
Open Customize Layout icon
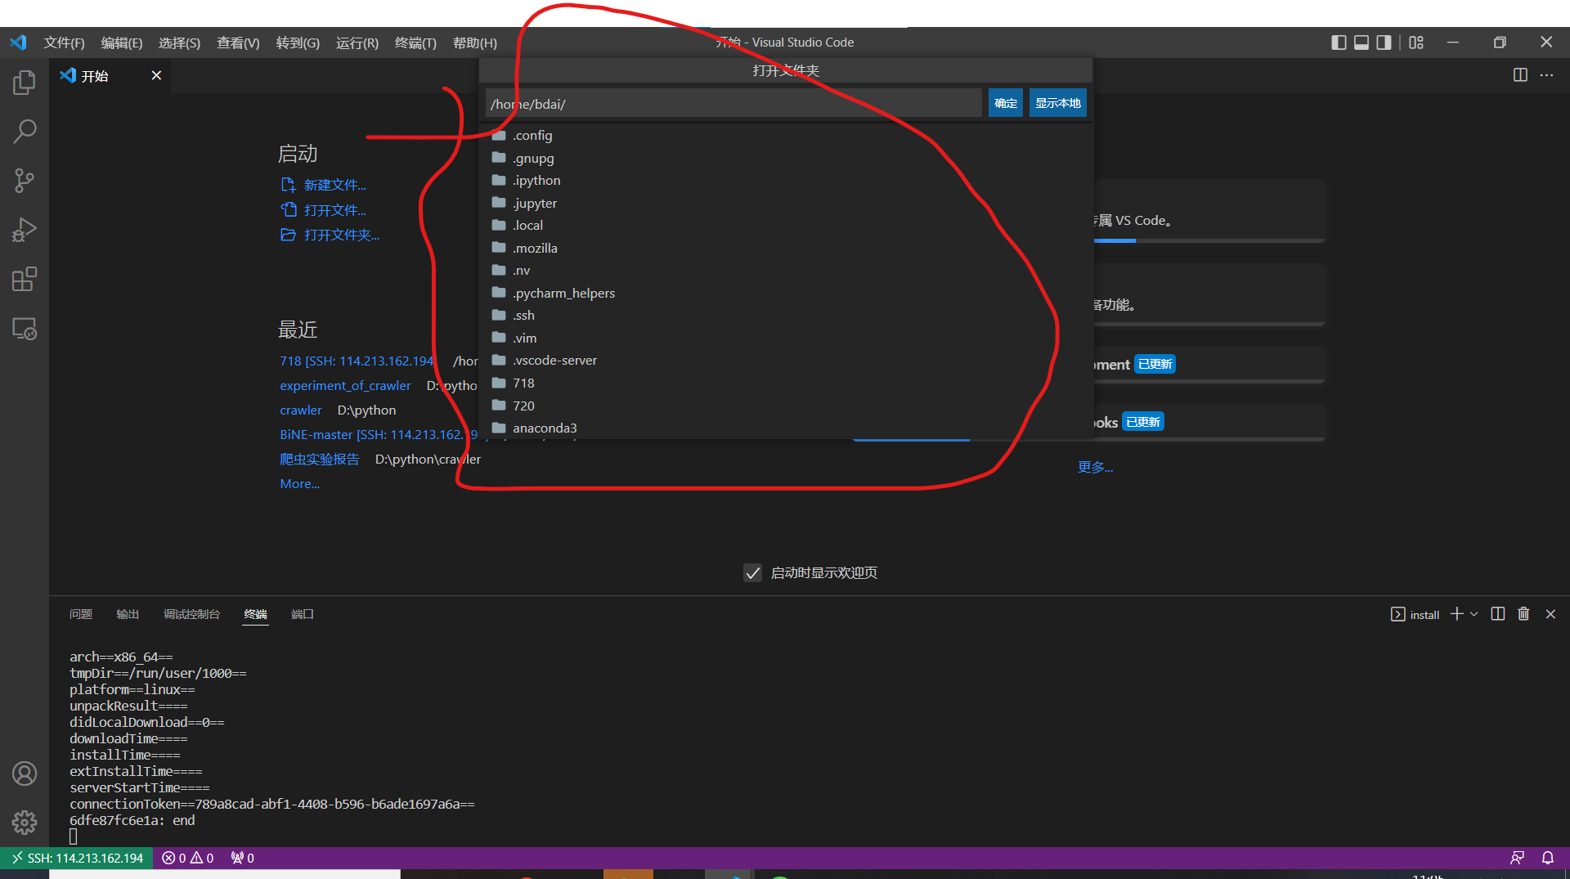[1416, 43]
